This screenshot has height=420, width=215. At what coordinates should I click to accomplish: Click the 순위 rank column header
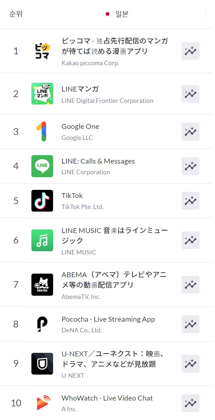tap(16, 14)
